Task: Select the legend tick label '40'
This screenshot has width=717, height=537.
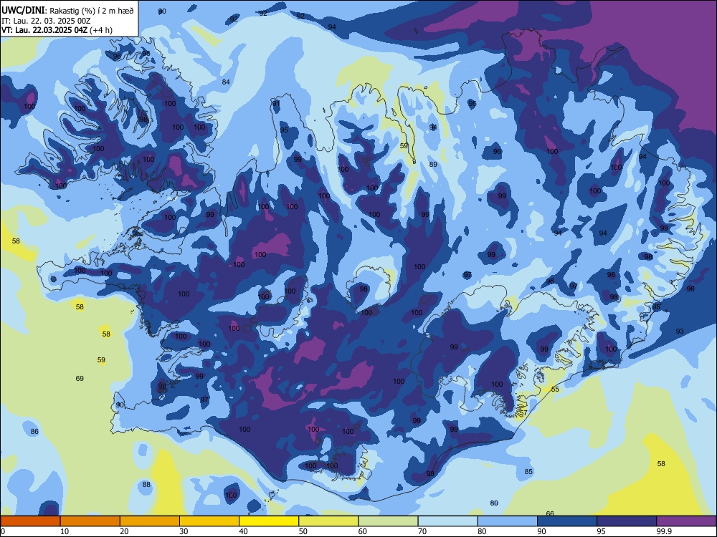Action: tap(244, 531)
